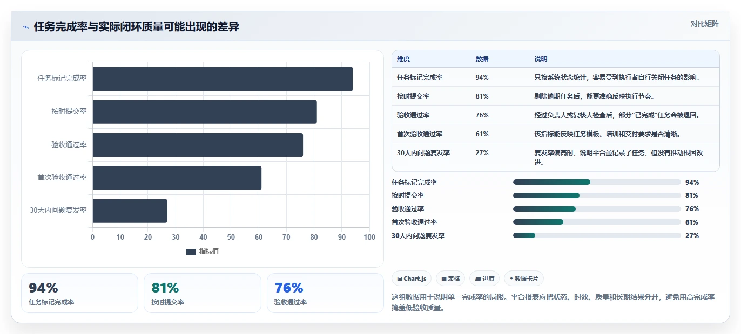Select the 数据卡片 chip
Viewport: 741px width, 334px height.
524,279
